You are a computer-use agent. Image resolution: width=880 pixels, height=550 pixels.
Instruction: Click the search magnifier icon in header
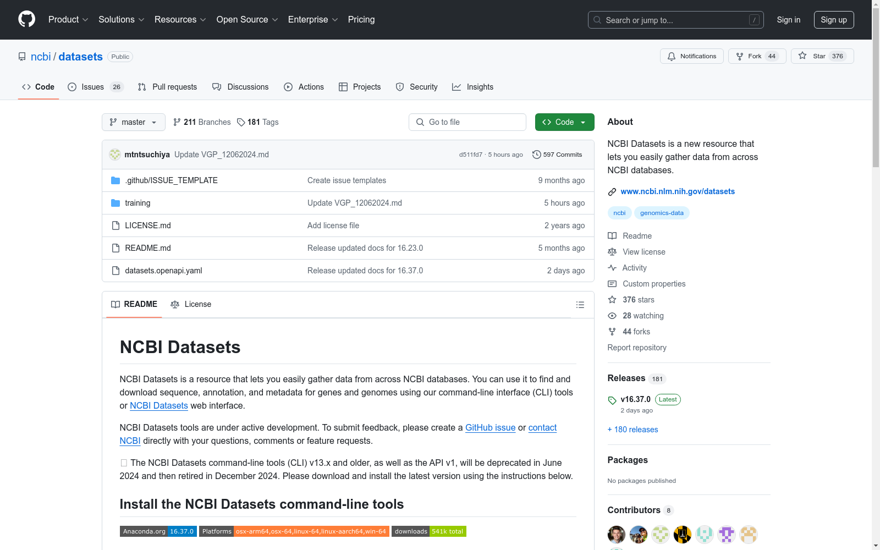(x=597, y=20)
